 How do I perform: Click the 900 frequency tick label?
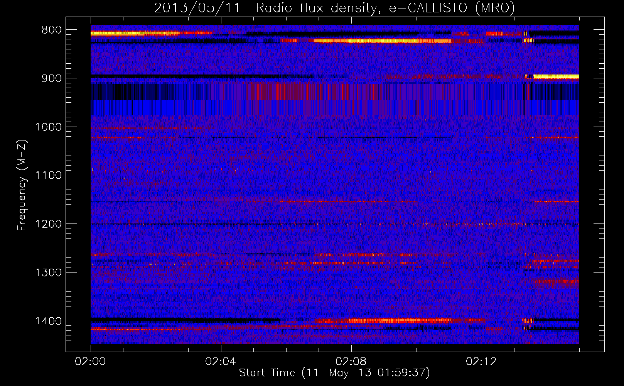(x=51, y=78)
